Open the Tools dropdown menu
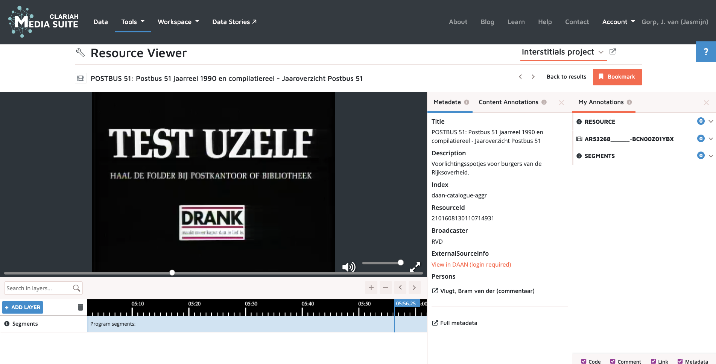This screenshot has height=364, width=716. pyautogui.click(x=133, y=22)
